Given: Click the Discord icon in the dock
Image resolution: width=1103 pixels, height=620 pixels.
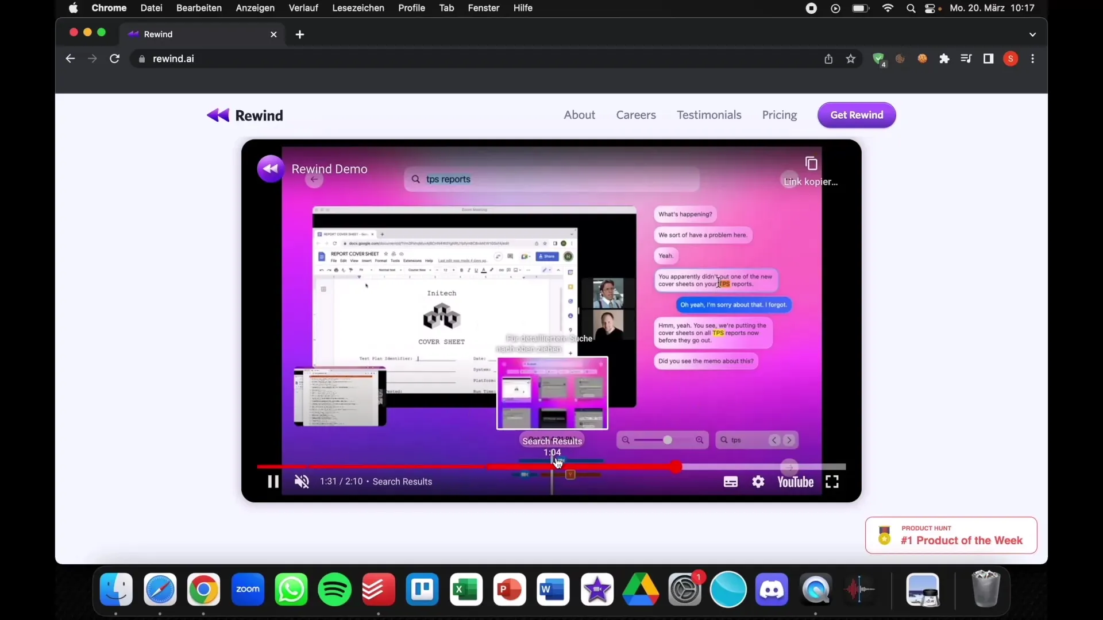Looking at the screenshot, I should point(771,589).
